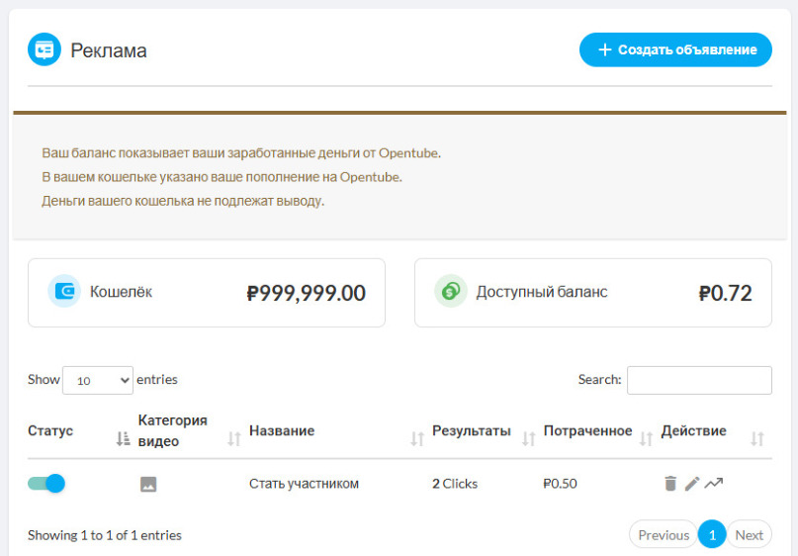Click the Previous pagination button
The height and width of the screenshot is (556, 798).
(664, 535)
